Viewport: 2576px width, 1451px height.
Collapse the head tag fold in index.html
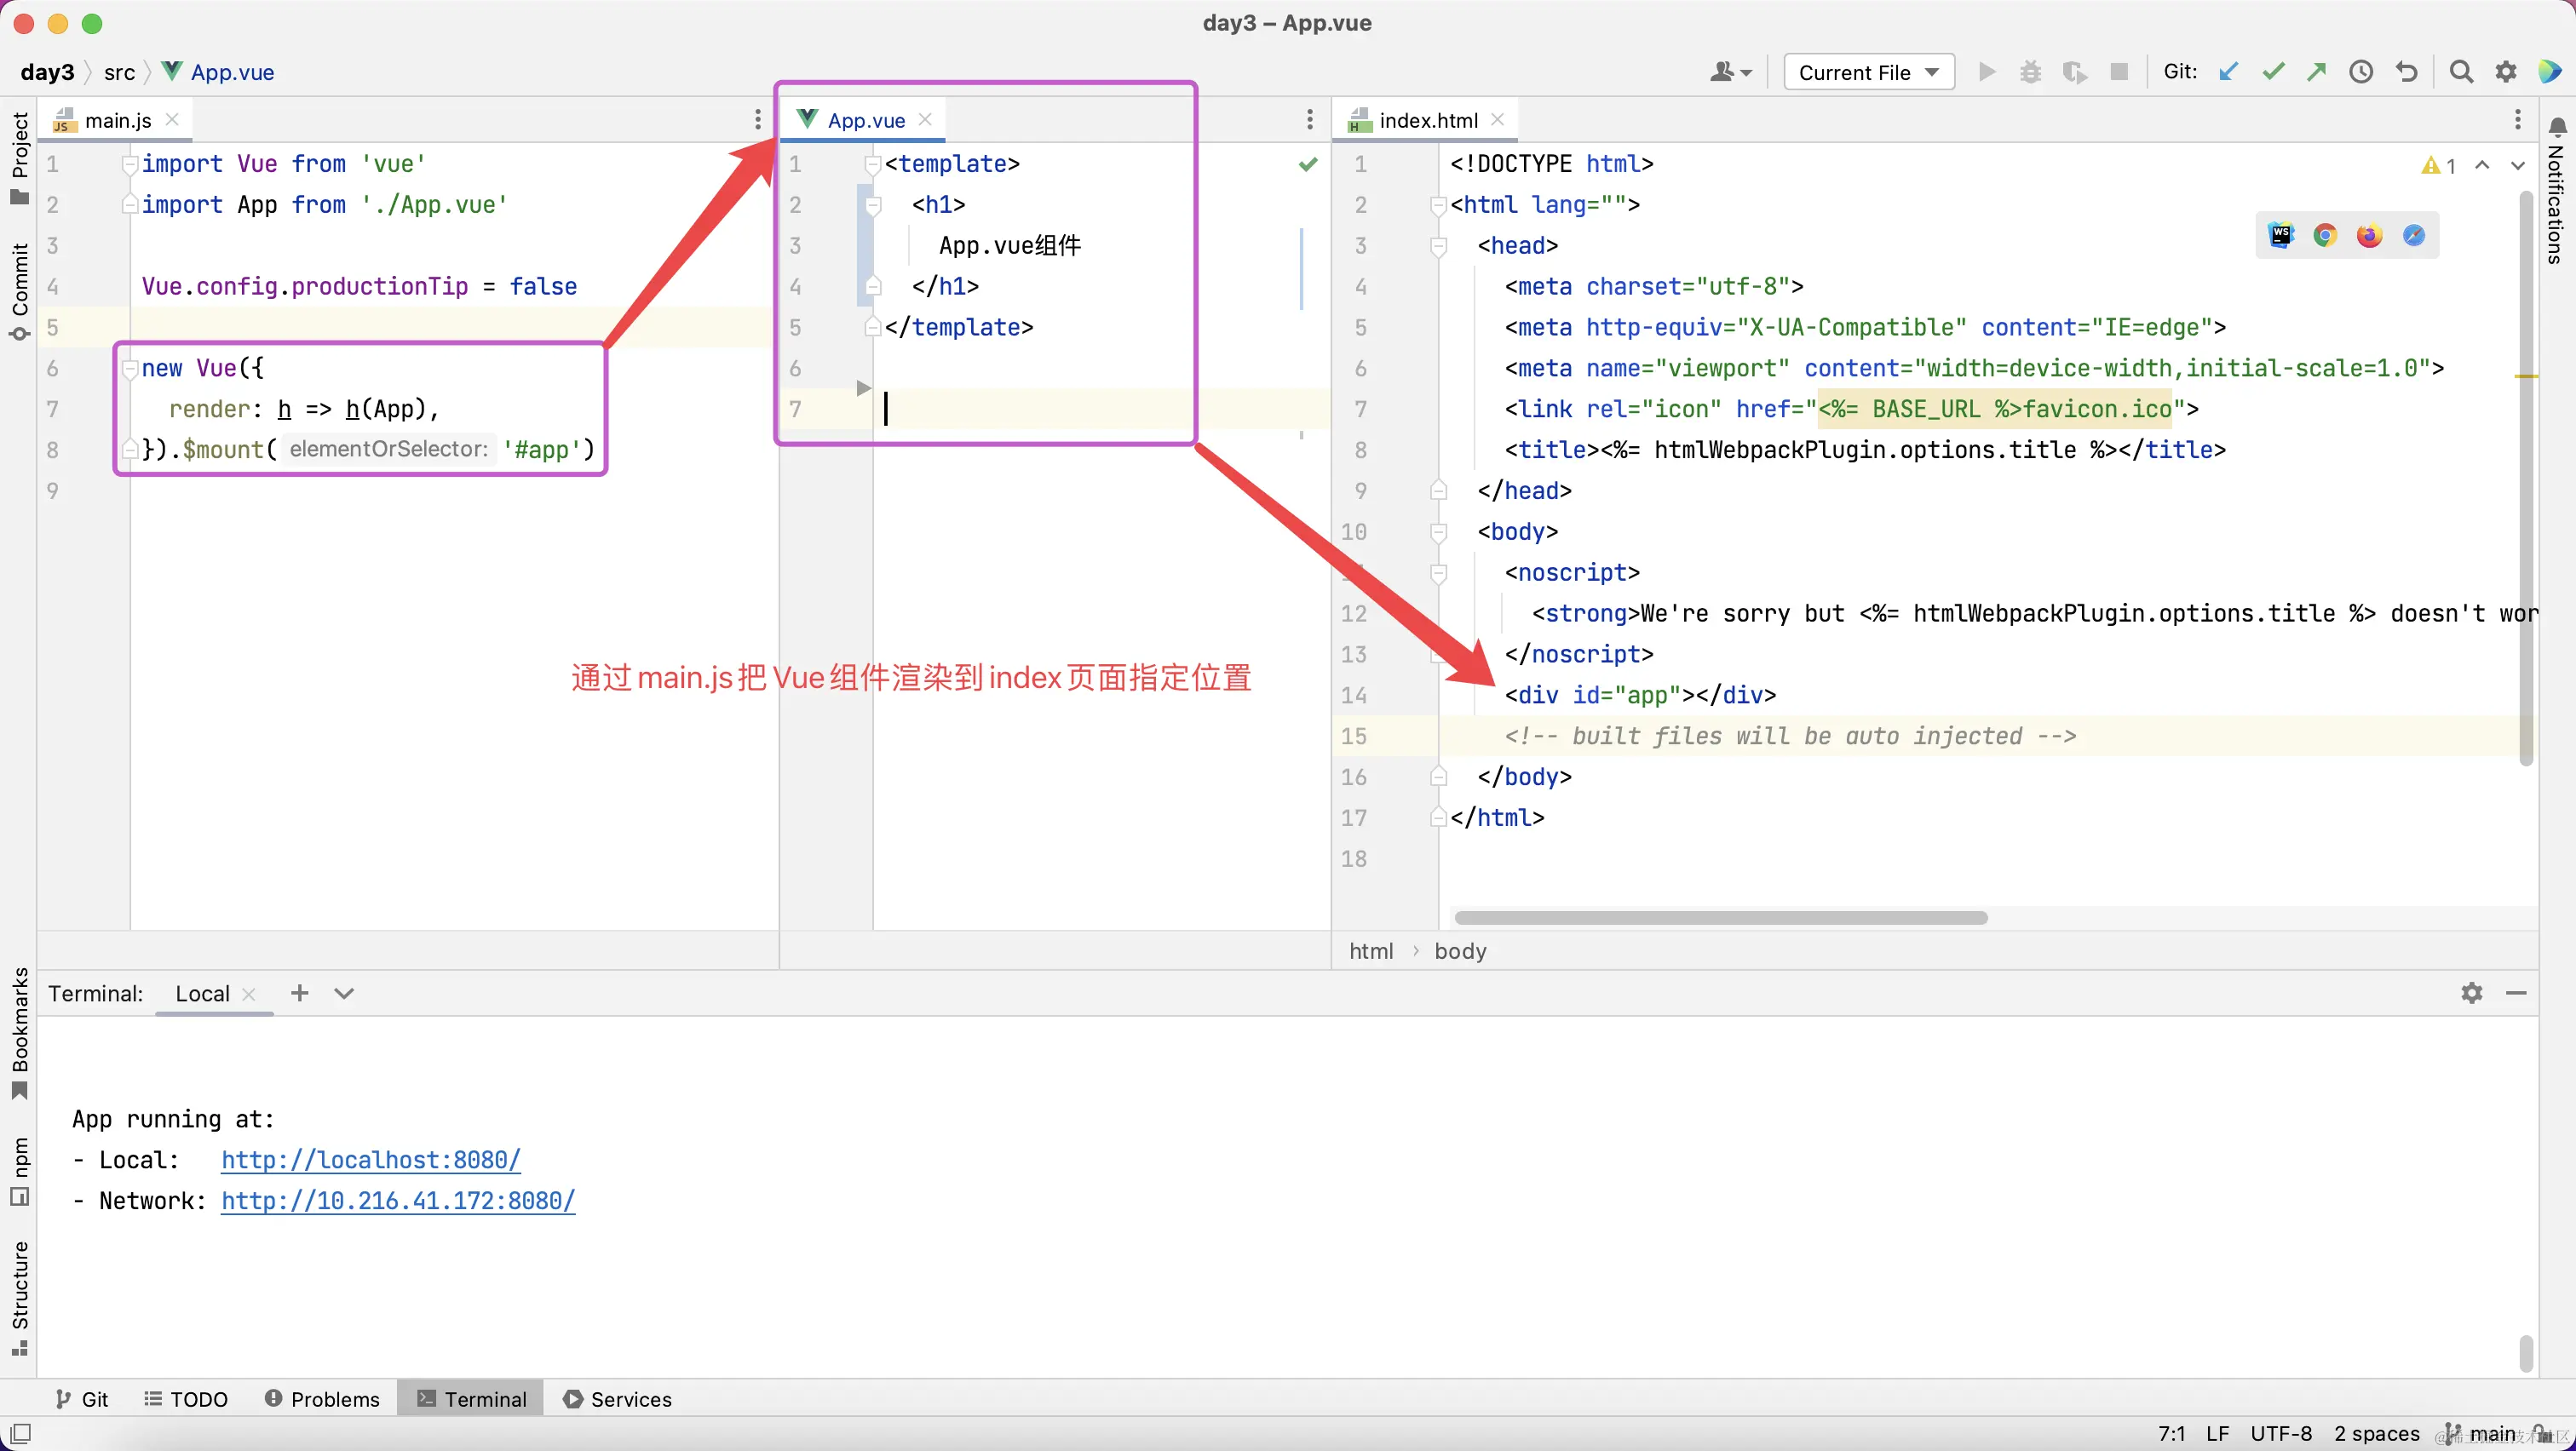point(1439,246)
